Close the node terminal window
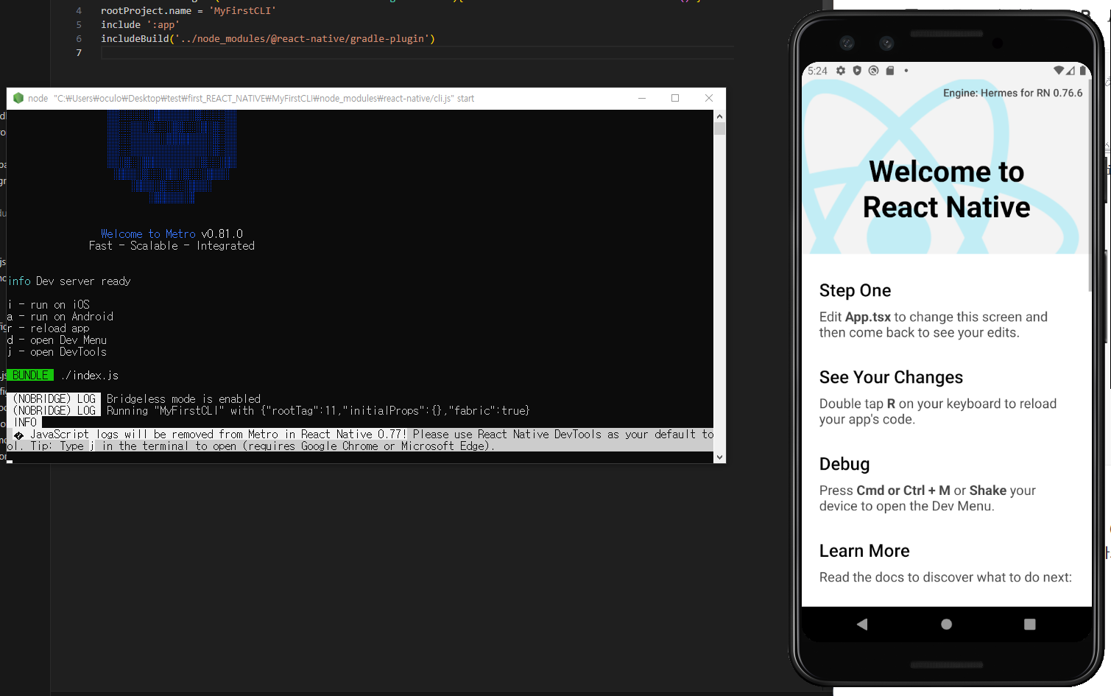This screenshot has height=696, width=1111. coord(709,98)
